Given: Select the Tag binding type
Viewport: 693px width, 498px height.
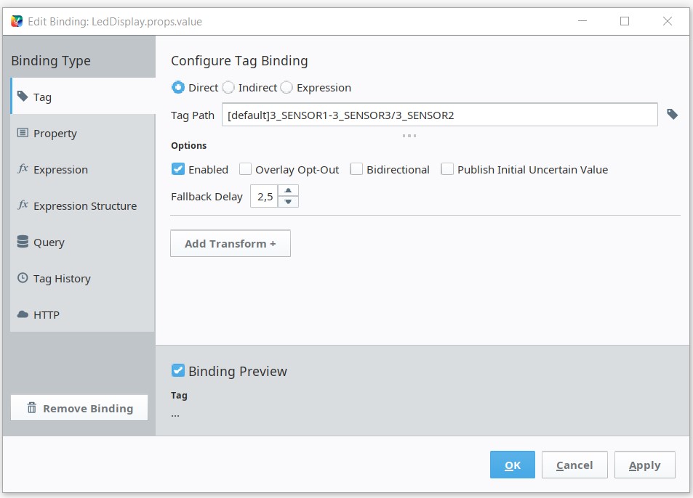Looking at the screenshot, I should [83, 97].
